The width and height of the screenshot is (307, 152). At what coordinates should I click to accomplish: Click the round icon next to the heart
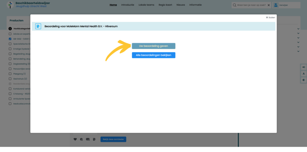pos(82,139)
